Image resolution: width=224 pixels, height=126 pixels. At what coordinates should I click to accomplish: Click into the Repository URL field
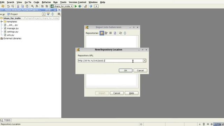111,61
